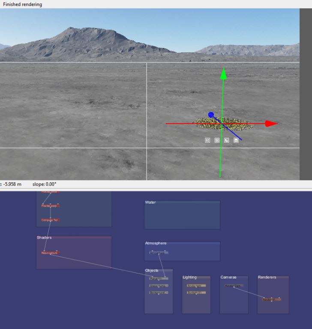Select the Sunlight 01 node
Viewport: 312px width, 329px height.
pos(196,293)
